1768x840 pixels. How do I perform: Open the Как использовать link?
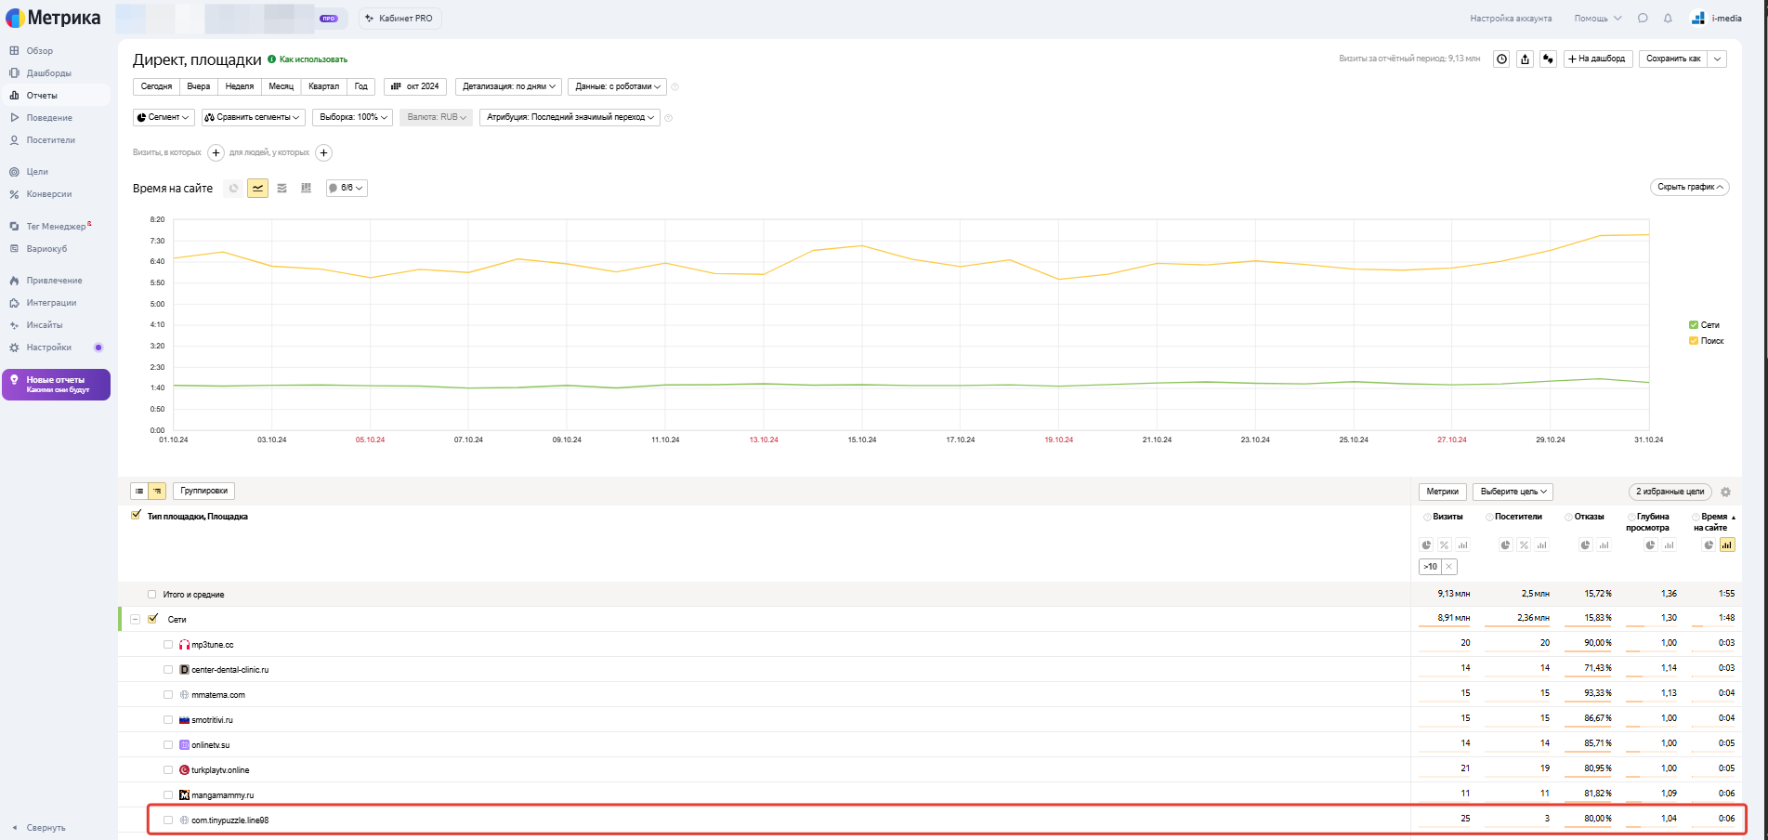313,59
